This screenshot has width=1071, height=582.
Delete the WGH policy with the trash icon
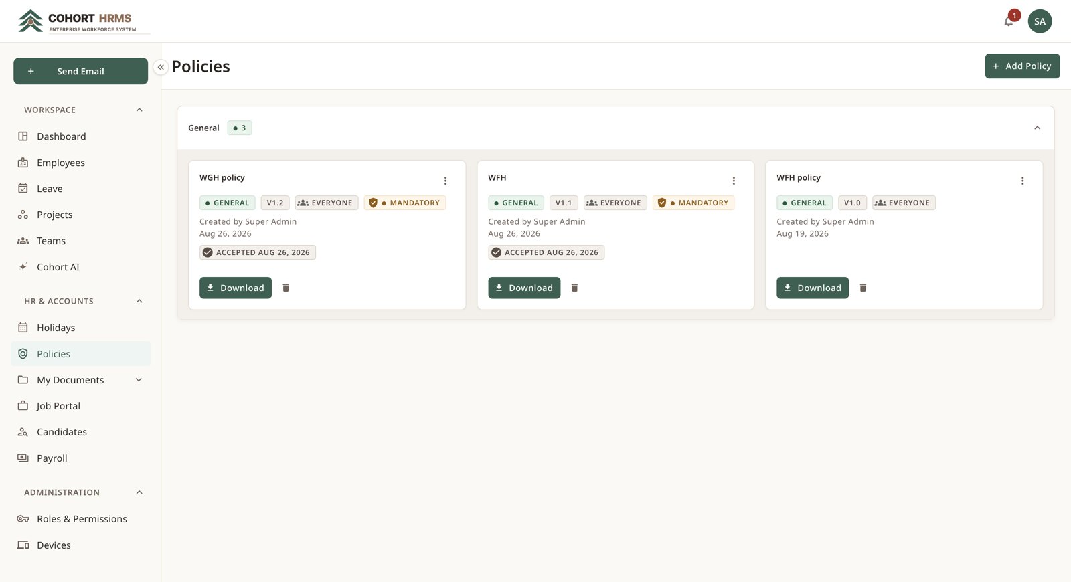(x=286, y=288)
